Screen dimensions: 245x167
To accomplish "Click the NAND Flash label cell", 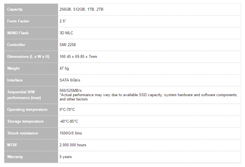I will pyautogui.click(x=31, y=33).
